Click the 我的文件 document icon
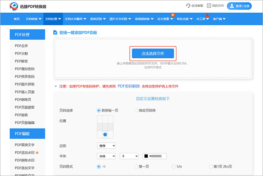 pos(209,6)
